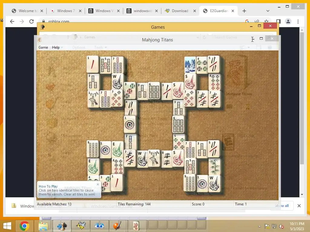
Task: Click Chrome page scrollbar up arrow
Action: coord(302,30)
